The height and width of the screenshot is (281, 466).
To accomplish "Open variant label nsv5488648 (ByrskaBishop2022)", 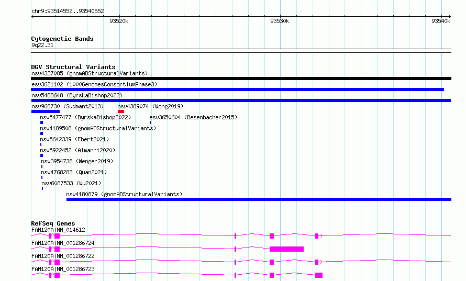I will (77, 95).
